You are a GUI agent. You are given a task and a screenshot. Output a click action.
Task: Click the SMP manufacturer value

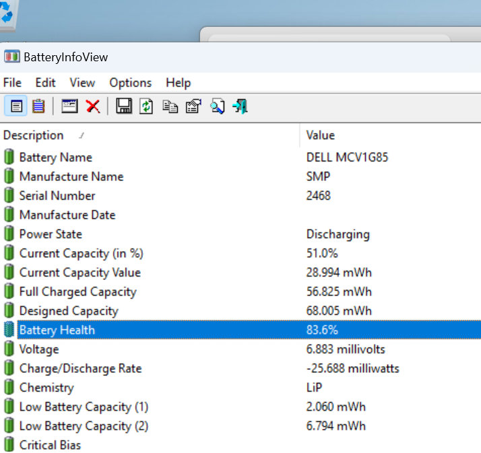tap(318, 176)
